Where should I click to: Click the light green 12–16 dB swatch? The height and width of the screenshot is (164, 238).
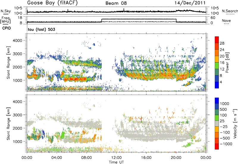pyautogui.click(x=217, y=66)
